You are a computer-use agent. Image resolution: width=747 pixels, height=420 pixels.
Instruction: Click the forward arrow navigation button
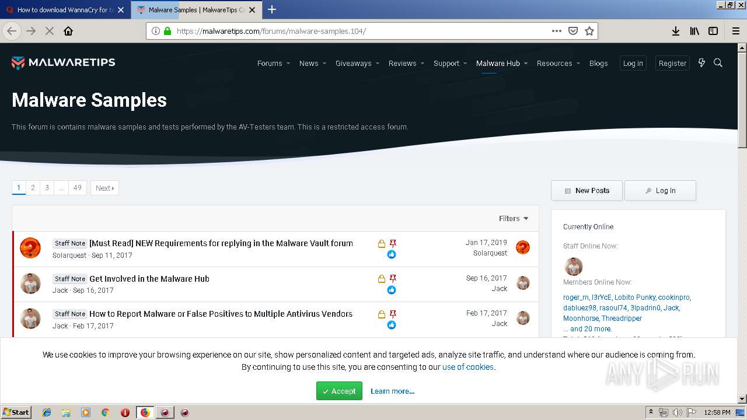coord(31,31)
